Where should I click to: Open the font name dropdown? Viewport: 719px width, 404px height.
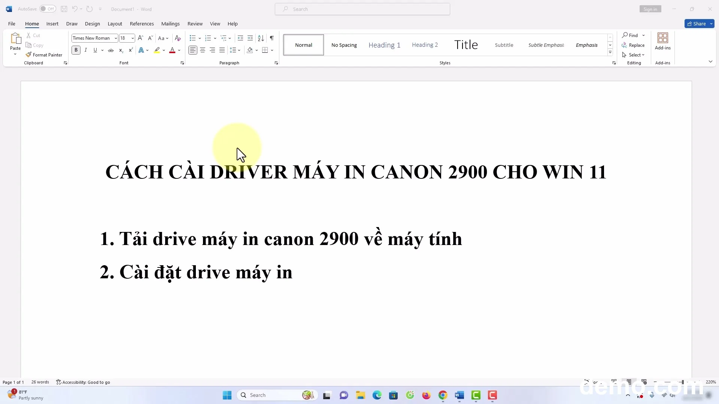[x=116, y=38]
